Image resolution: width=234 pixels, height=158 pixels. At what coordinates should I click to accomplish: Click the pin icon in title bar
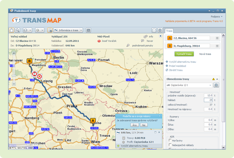[x=209, y=11]
